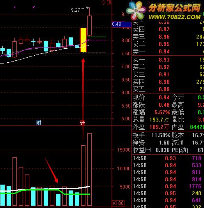Image resolution: width=204 pixels, height=208 pixels.
Task: Click the 股本 label
Action: tap(178, 135)
